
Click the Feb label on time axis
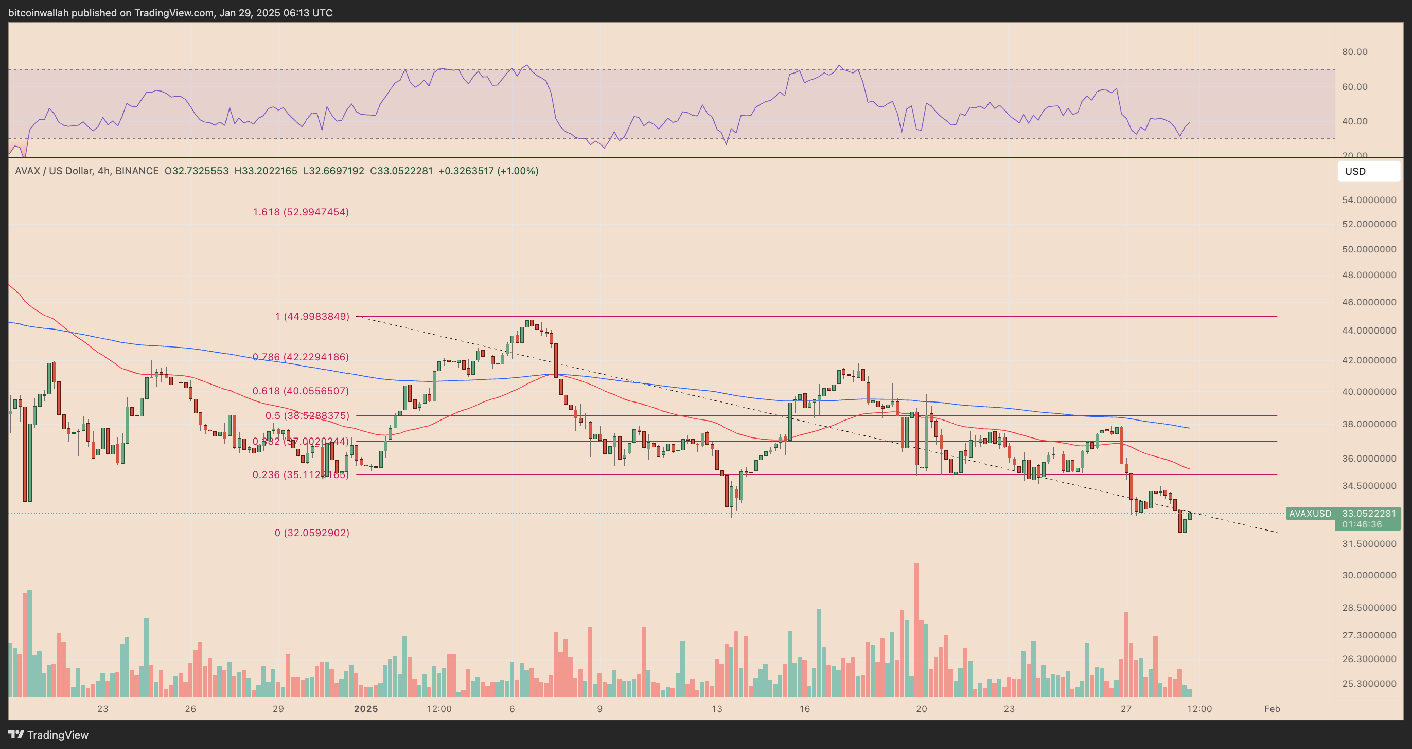(1272, 709)
